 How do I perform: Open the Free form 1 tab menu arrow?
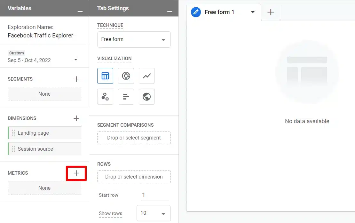click(x=253, y=12)
